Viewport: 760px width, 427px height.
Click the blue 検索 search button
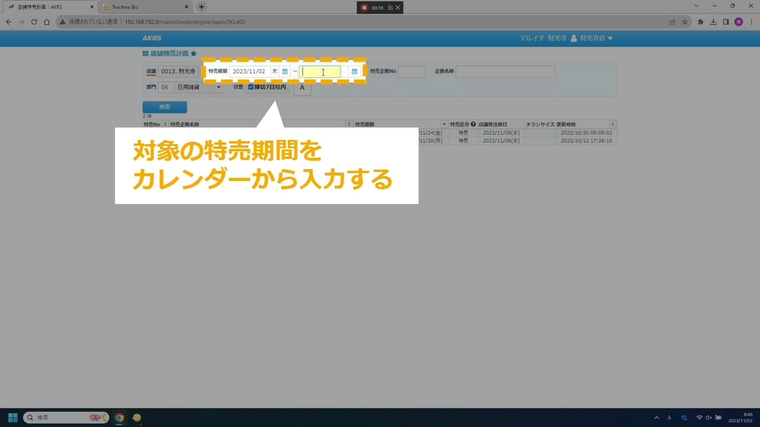(x=164, y=107)
